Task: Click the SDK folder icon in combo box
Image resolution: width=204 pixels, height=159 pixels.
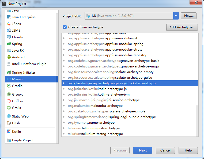Action: tap(88, 16)
